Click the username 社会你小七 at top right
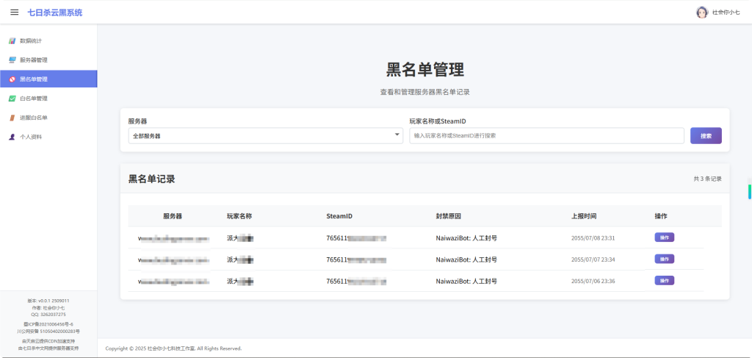752x358 pixels. 726,13
